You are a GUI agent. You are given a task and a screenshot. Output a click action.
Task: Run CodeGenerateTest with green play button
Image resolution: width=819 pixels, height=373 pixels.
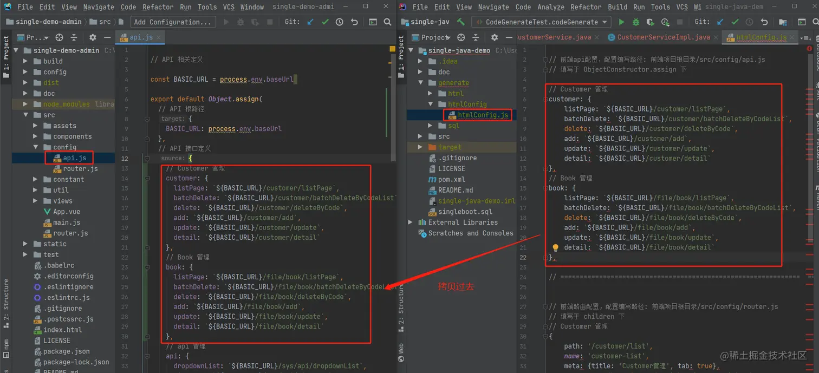[x=621, y=22]
